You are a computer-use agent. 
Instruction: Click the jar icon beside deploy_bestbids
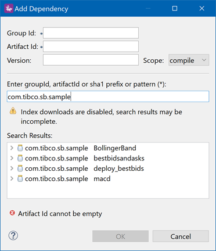20,168
